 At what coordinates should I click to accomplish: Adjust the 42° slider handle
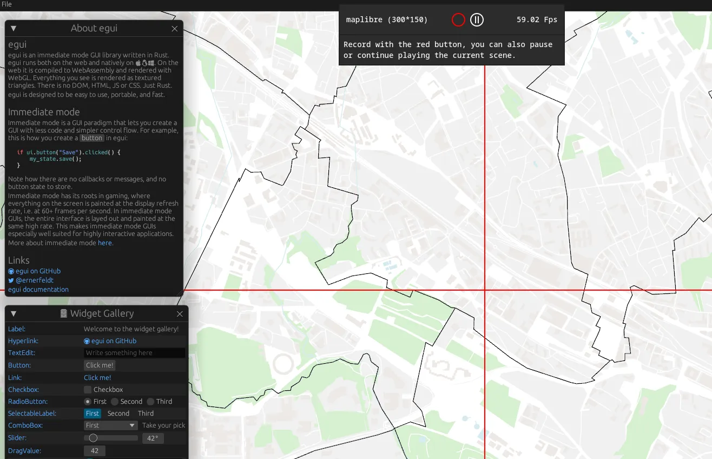point(93,438)
